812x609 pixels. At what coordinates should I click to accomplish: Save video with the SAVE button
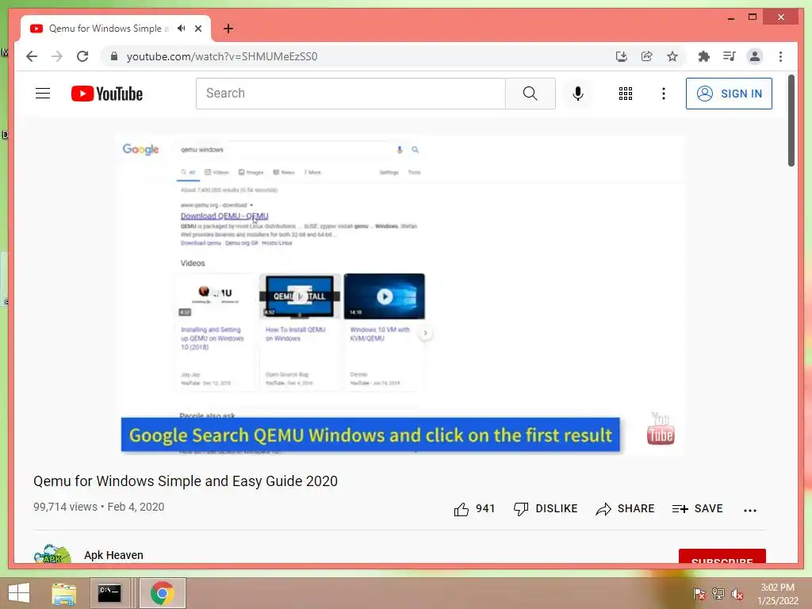697,509
